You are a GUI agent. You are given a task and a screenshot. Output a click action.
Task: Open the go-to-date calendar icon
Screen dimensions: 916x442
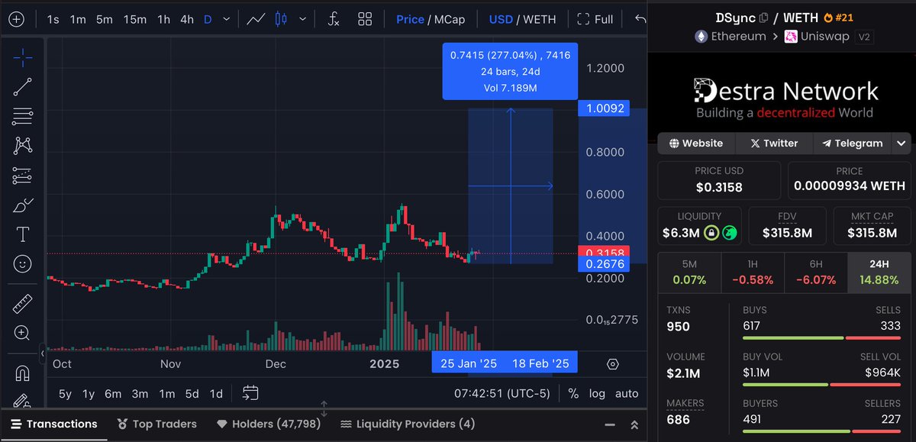tap(251, 393)
